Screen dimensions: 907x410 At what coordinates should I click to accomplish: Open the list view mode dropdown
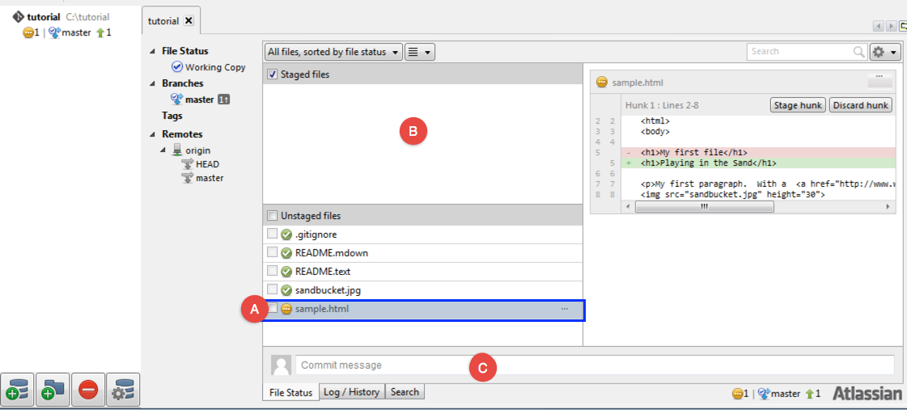(420, 52)
